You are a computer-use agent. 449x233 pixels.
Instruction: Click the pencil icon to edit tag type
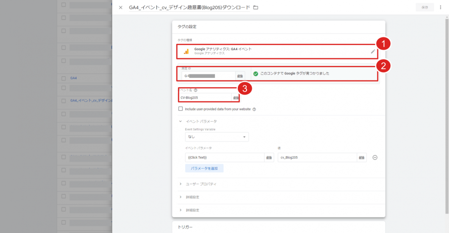click(373, 51)
